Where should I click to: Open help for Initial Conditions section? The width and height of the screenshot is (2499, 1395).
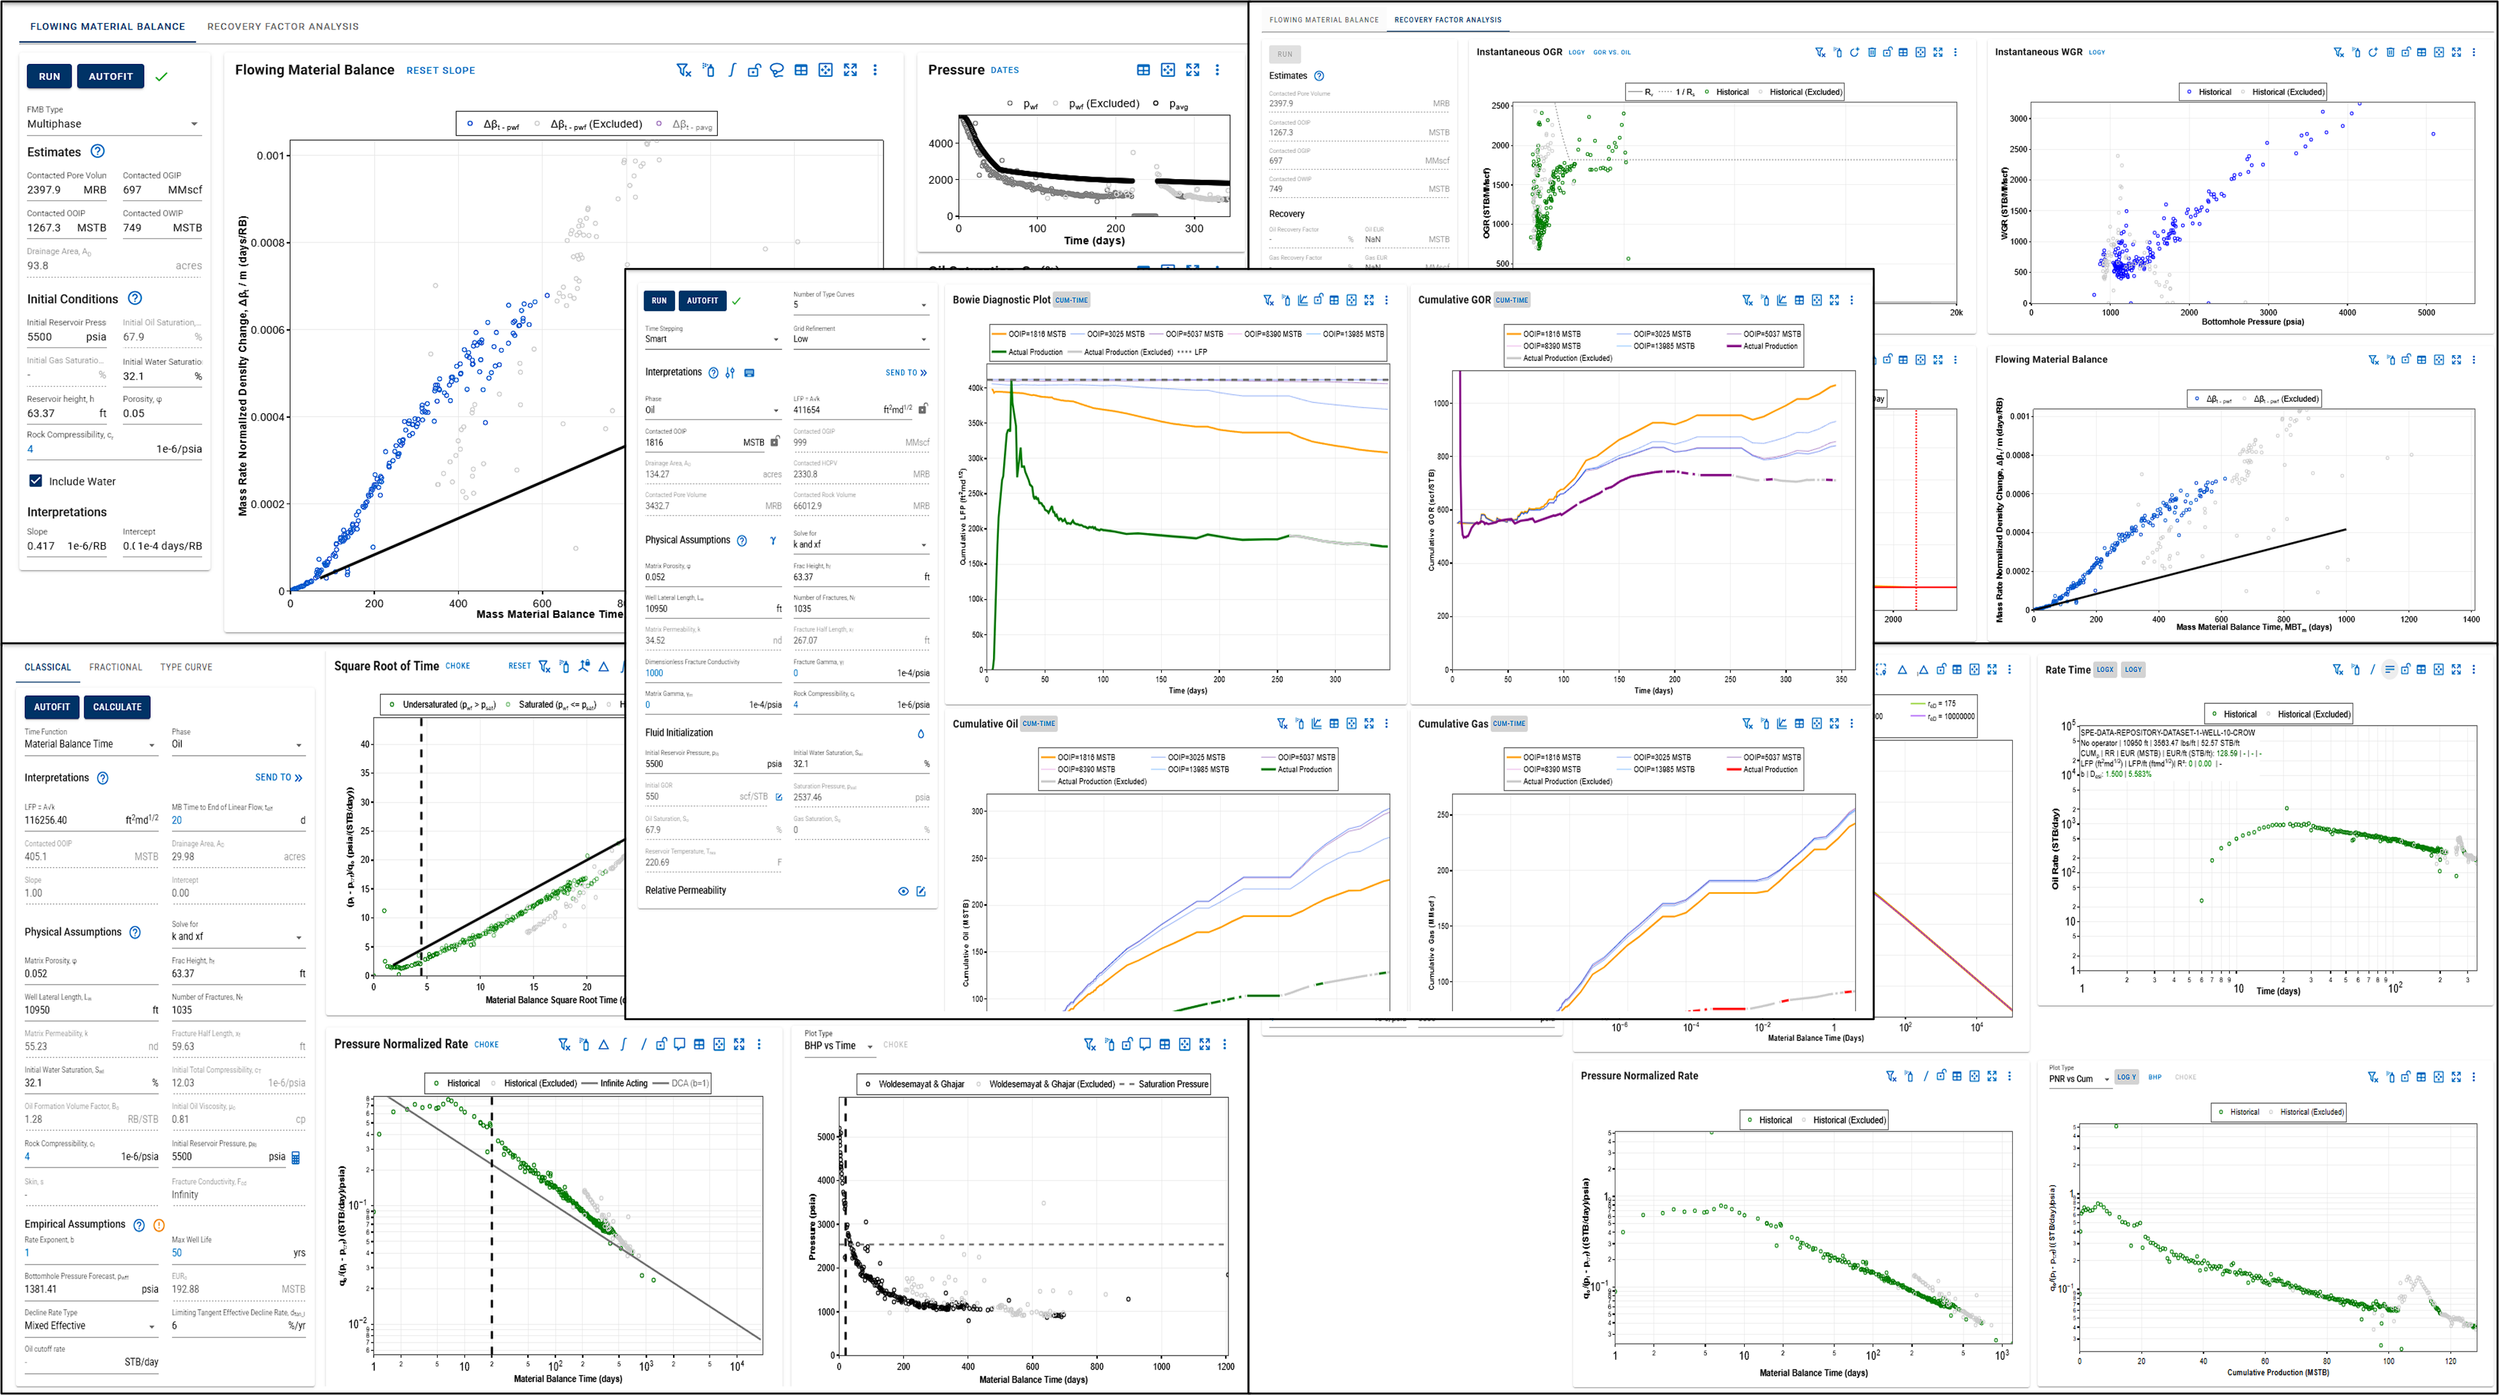coord(136,299)
